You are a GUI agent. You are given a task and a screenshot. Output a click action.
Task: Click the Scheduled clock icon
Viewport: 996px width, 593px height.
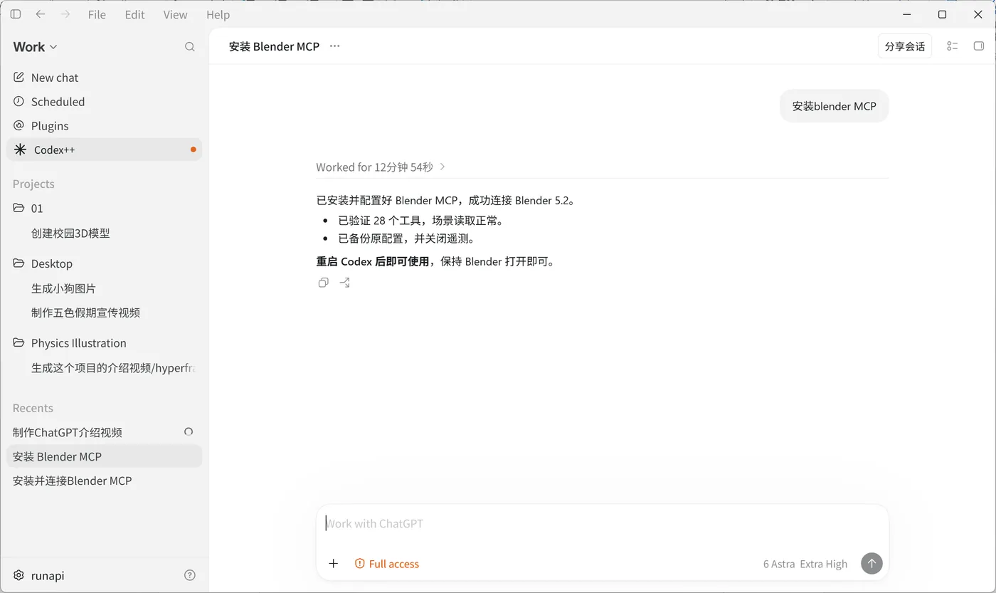[x=19, y=102]
